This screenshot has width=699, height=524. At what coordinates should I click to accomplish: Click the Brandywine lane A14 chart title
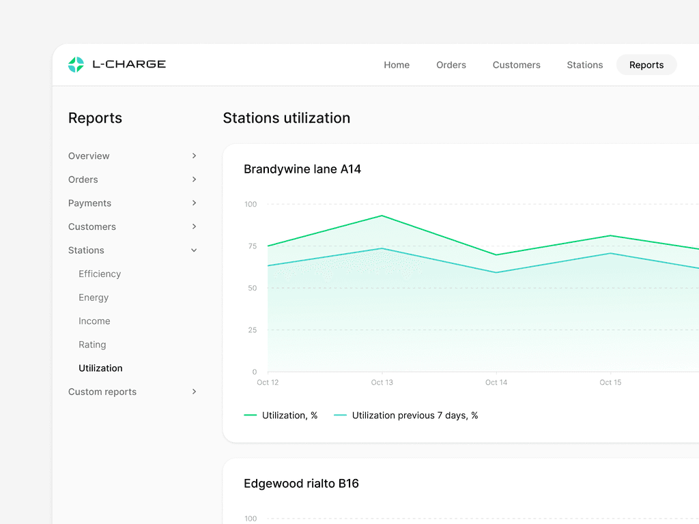pos(302,169)
